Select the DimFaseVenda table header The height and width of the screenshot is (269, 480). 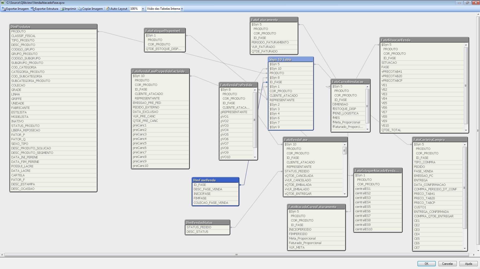coord(215,180)
